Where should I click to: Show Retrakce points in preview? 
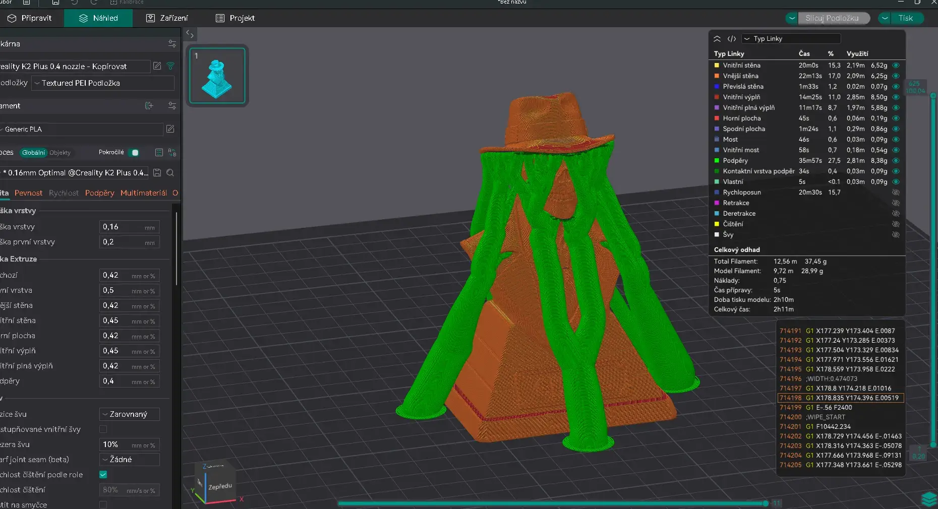pyautogui.click(x=896, y=203)
